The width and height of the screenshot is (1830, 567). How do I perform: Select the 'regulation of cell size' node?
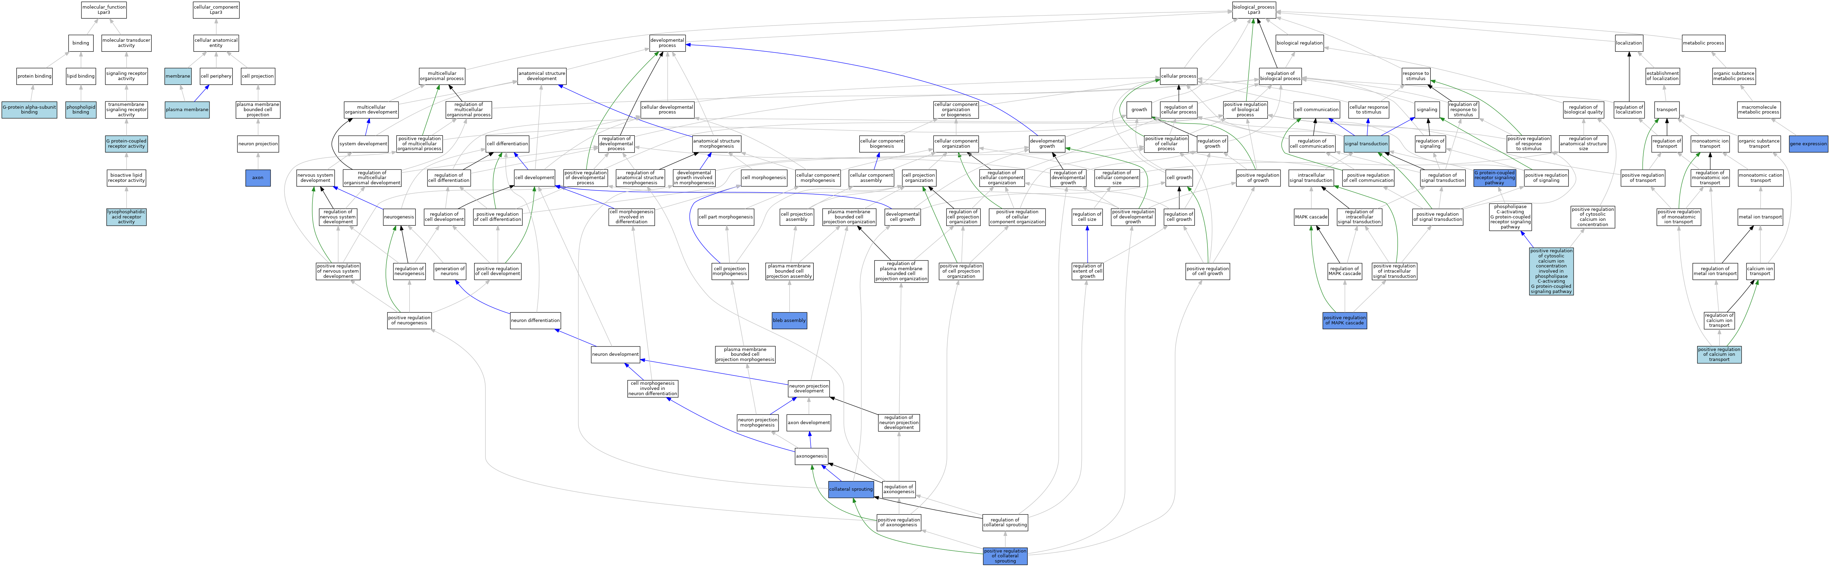tap(1087, 217)
